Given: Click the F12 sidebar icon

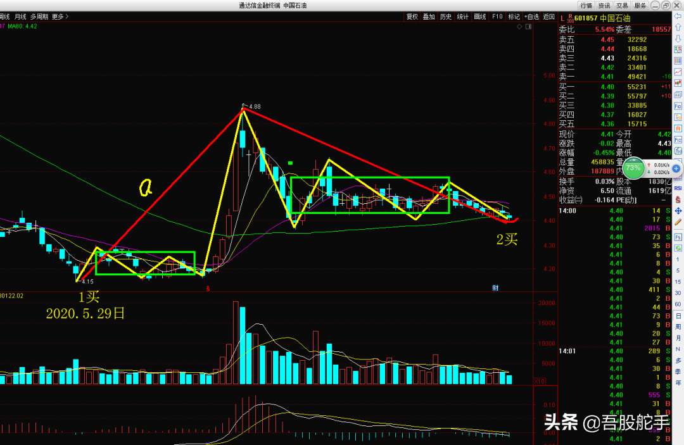Looking at the screenshot, I should [x=678, y=140].
